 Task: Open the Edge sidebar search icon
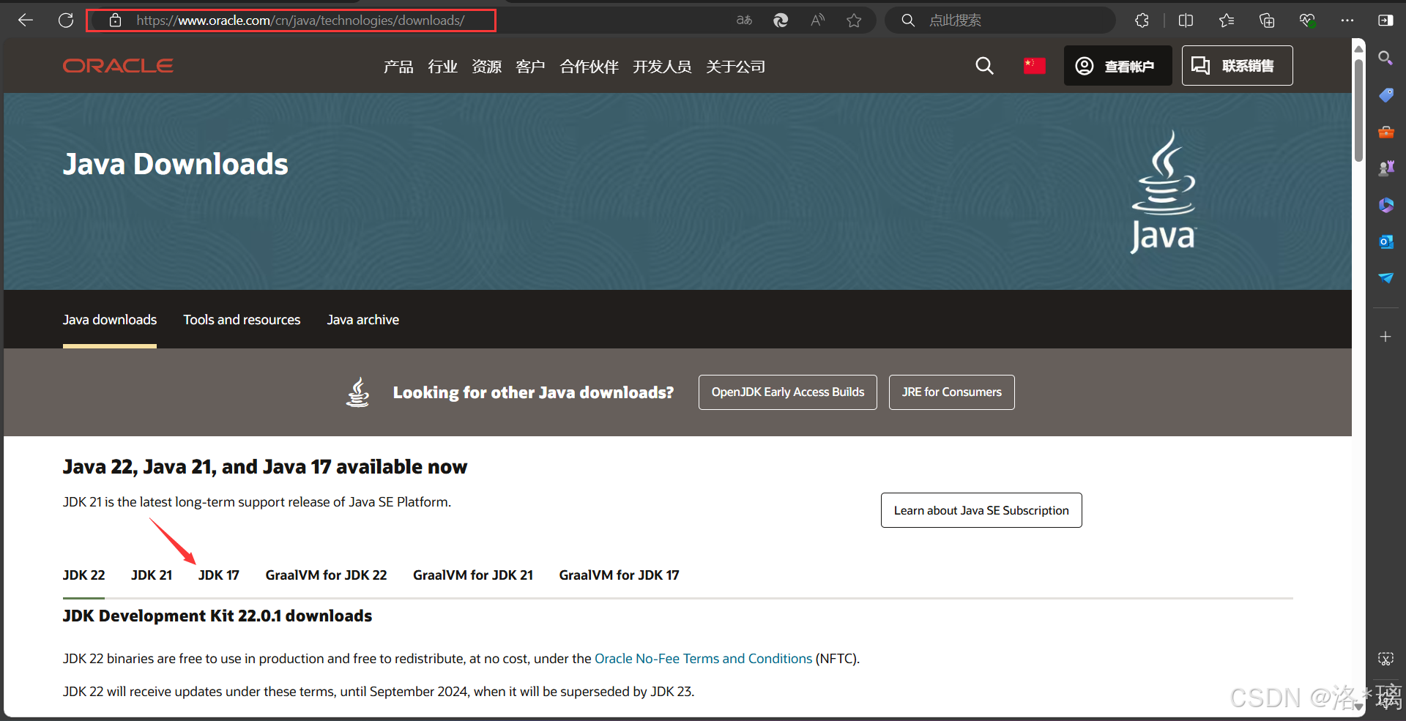[x=1385, y=58]
